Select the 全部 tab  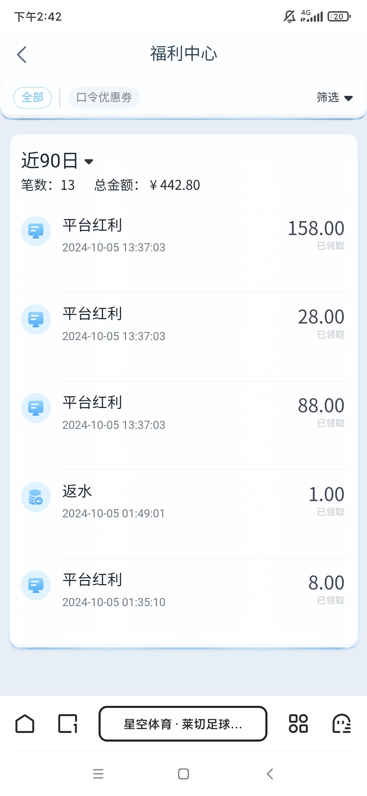(33, 98)
